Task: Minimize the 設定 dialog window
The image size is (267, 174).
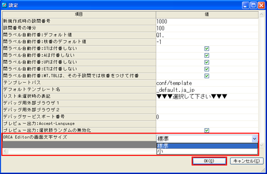Action: [245, 5]
